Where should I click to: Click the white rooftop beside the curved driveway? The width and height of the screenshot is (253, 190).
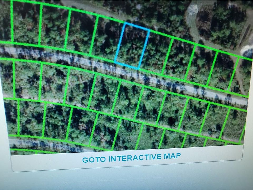click(193, 9)
